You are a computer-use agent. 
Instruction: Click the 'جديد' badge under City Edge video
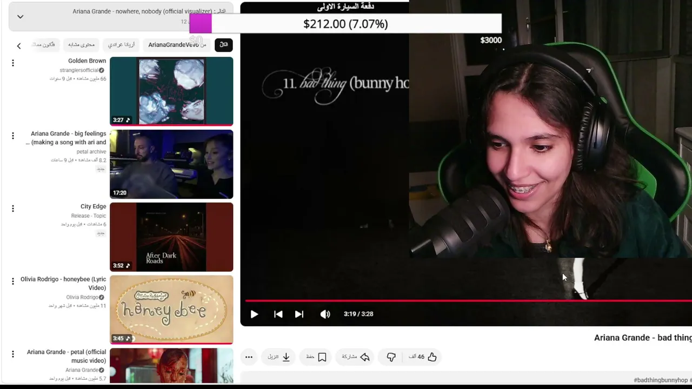(101, 233)
